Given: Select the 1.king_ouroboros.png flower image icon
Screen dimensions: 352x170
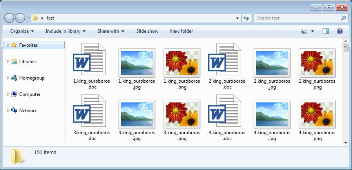Looking at the screenshot, I should pos(182,63).
